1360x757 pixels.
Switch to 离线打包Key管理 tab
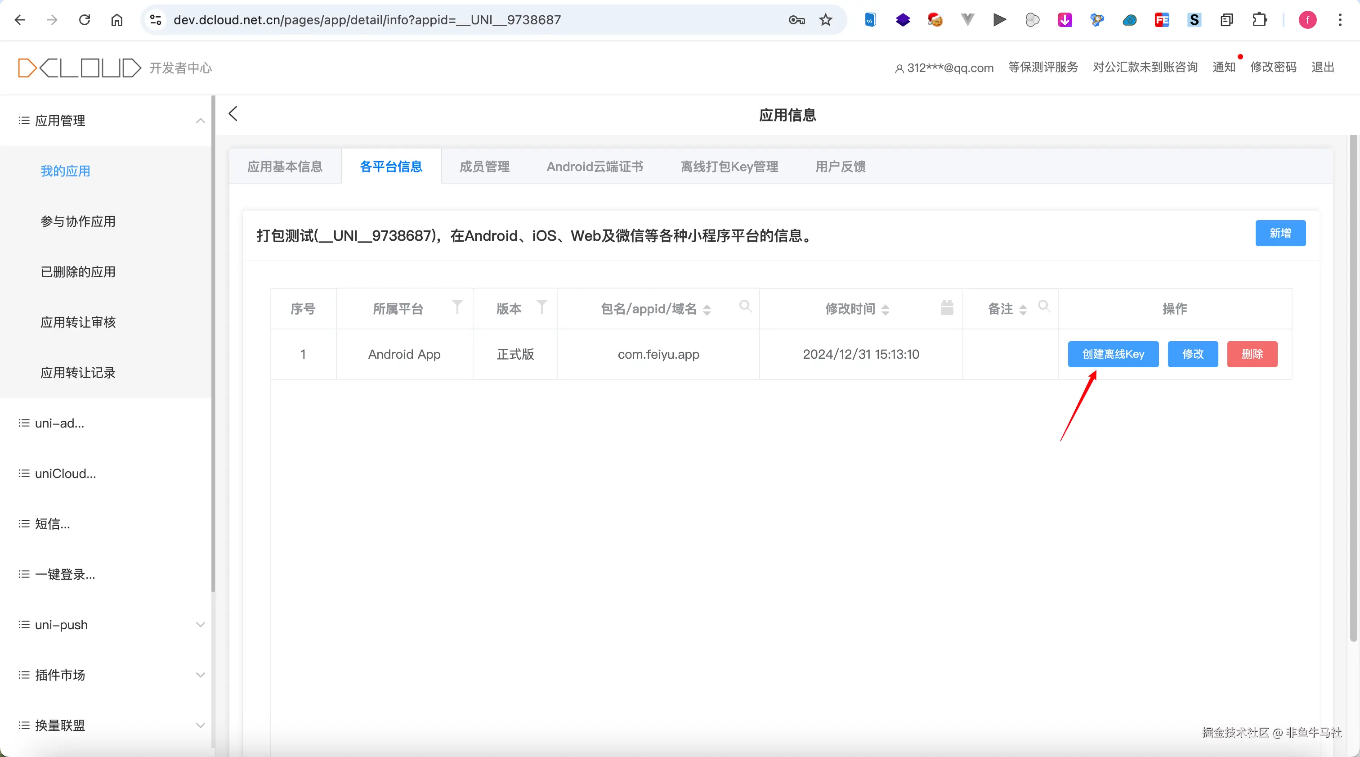(729, 167)
